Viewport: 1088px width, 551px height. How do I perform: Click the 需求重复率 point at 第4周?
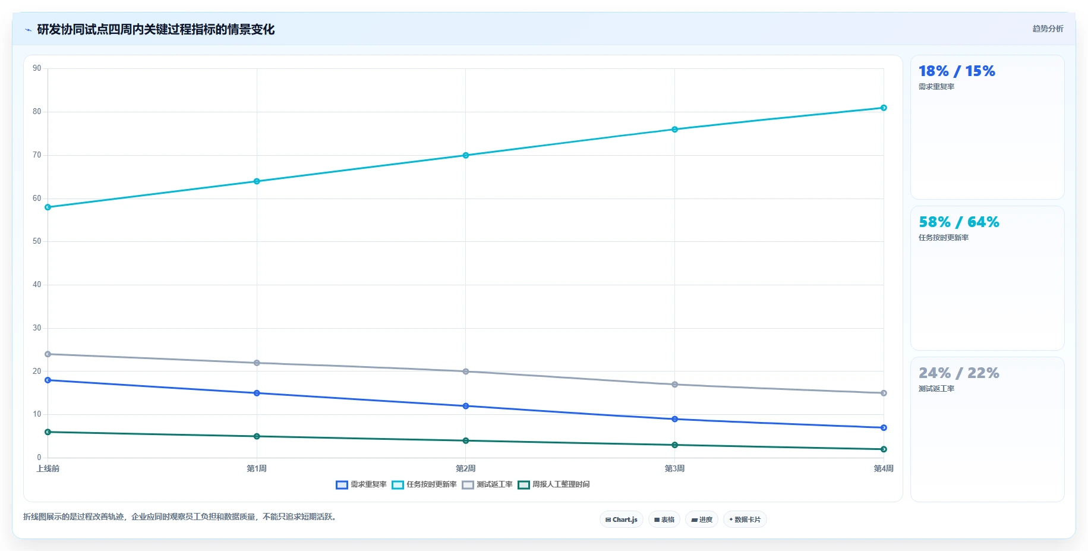[x=884, y=428]
